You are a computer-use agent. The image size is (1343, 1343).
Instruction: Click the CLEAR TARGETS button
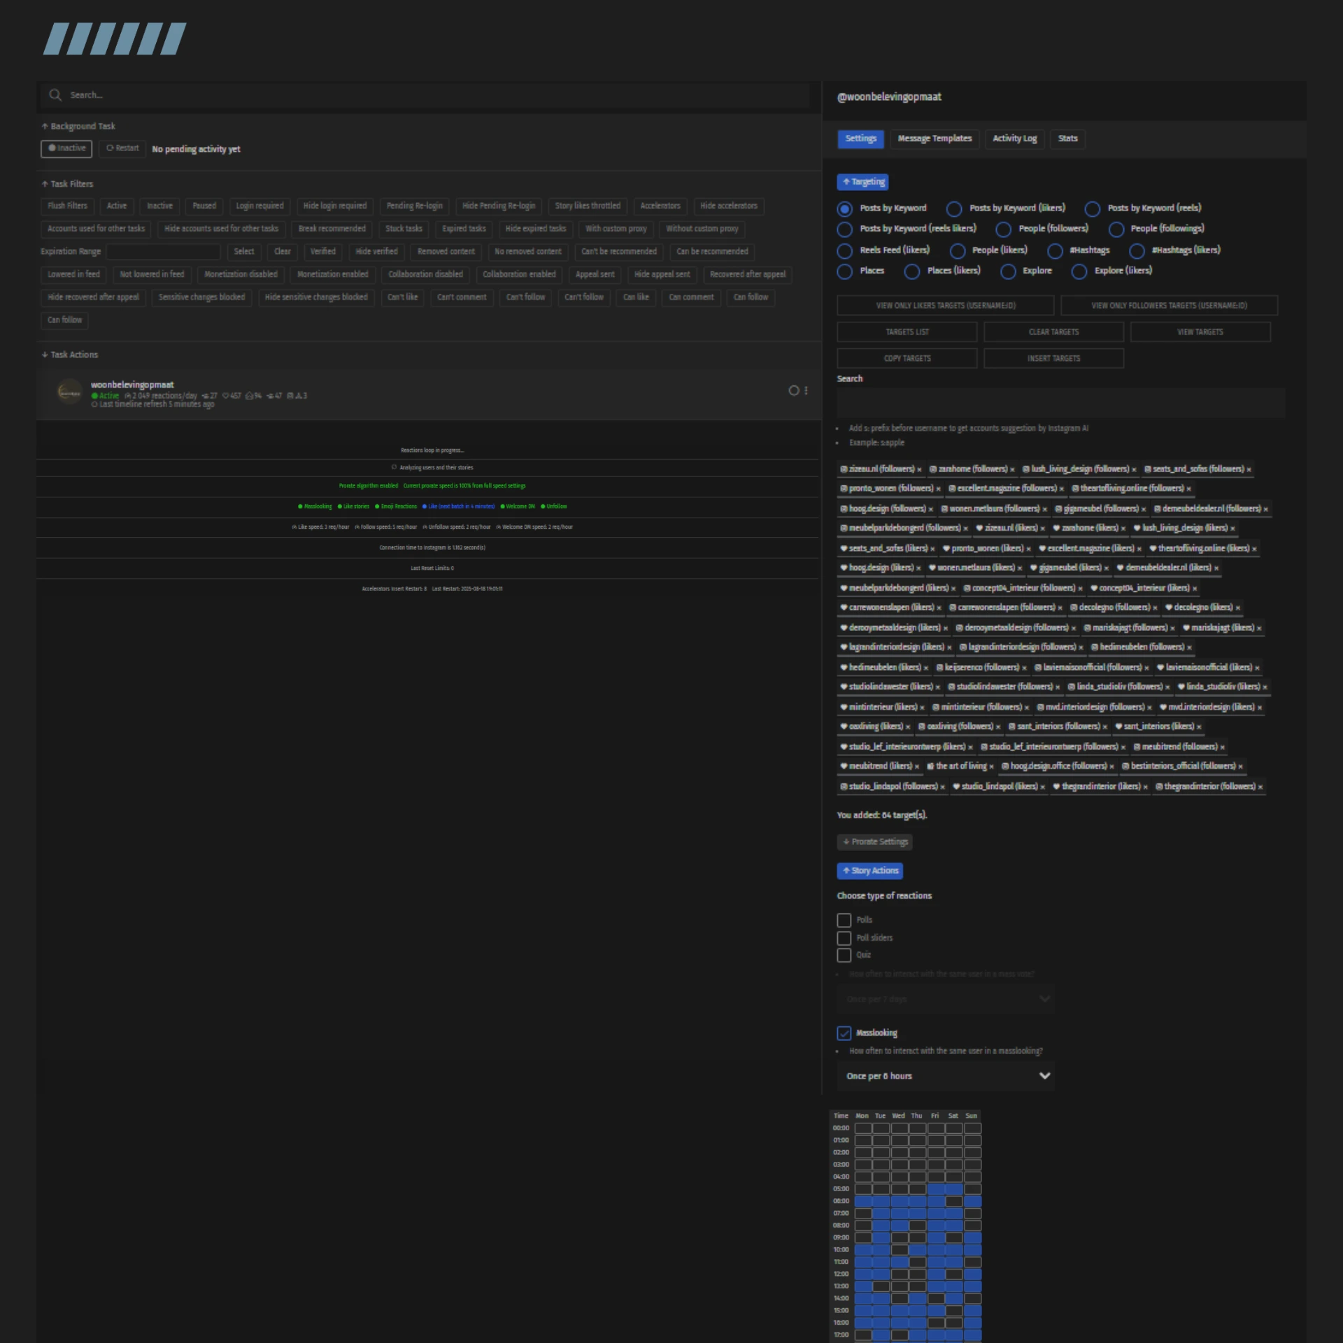pyautogui.click(x=1053, y=332)
